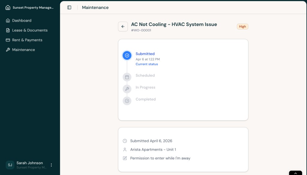Select the Scheduled calendar icon on the timeline
Screen dimensions: 307x175
pyautogui.click(x=127, y=77)
